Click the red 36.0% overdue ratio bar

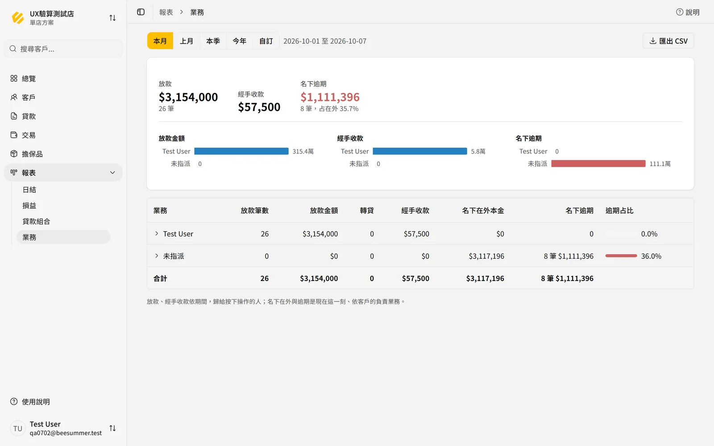click(x=621, y=256)
